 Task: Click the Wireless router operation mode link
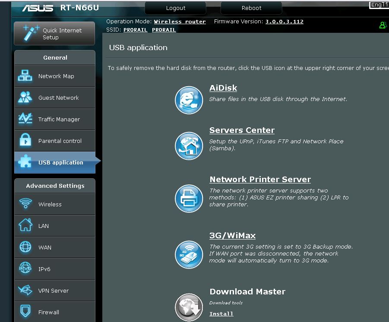point(180,22)
